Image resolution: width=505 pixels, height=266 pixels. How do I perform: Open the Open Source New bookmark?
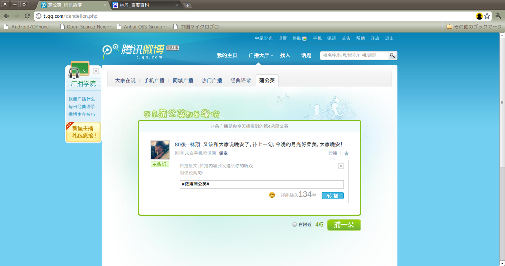click(x=85, y=27)
